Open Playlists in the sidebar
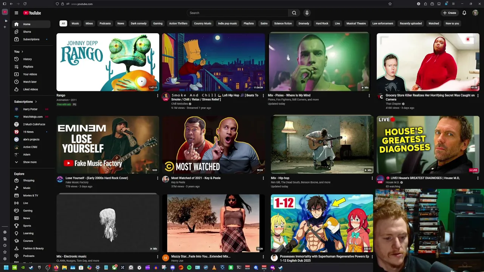Viewport: 484px width, 272px height. pos(30,66)
